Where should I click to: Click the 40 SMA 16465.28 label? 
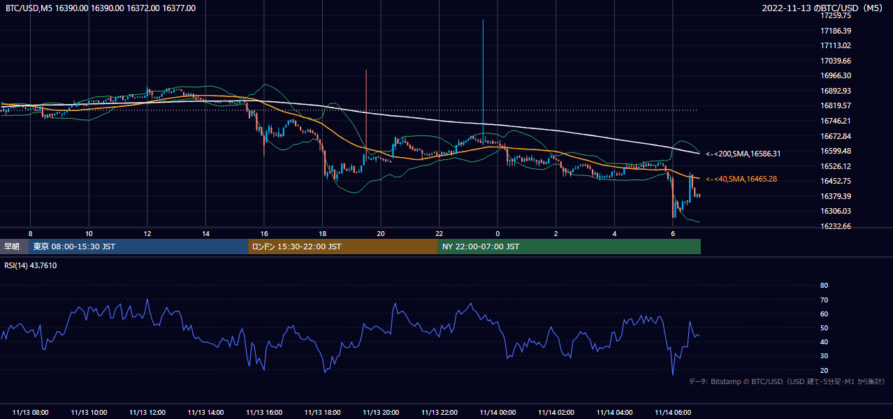click(741, 179)
